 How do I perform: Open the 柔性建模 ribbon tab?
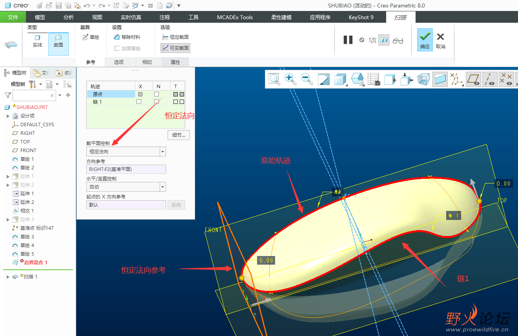point(281,17)
